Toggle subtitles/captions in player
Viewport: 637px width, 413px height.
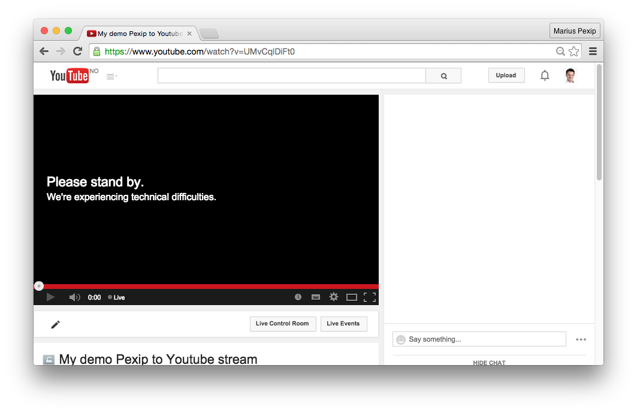tap(316, 297)
